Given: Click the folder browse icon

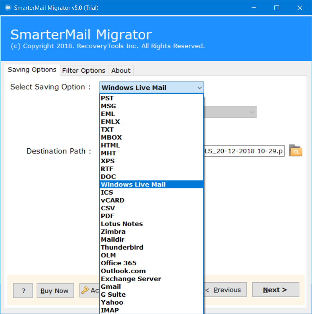Looking at the screenshot, I should [296, 151].
